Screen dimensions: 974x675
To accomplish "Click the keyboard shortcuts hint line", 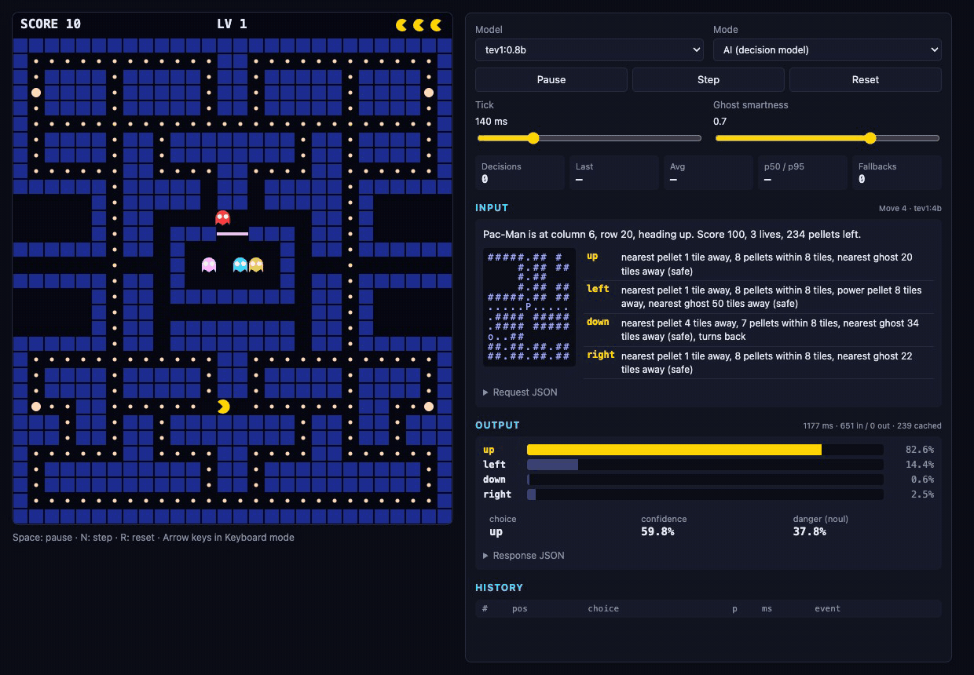I will pos(153,538).
